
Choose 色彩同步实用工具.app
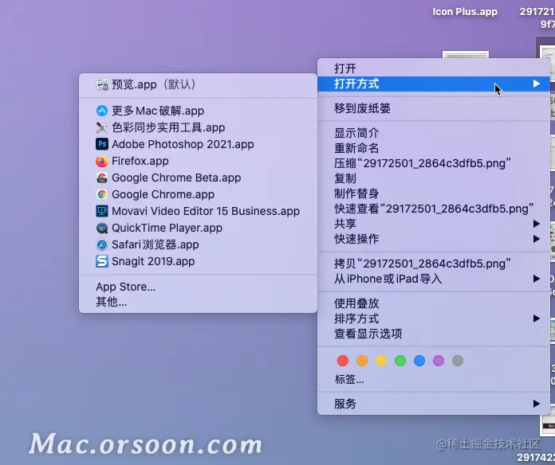(198, 127)
